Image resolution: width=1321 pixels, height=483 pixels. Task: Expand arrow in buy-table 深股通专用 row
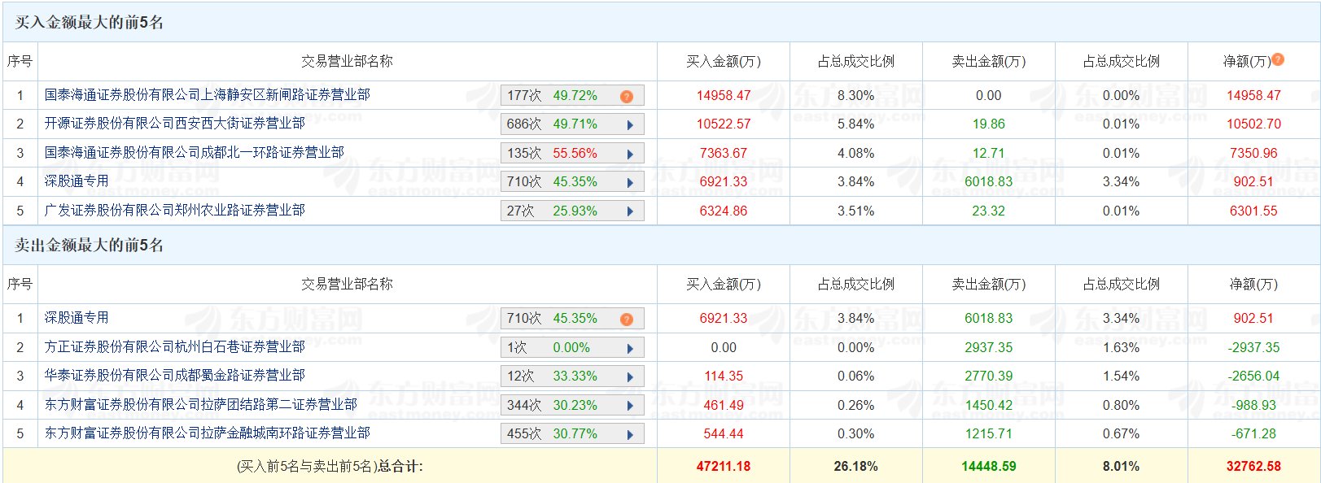pyautogui.click(x=630, y=183)
